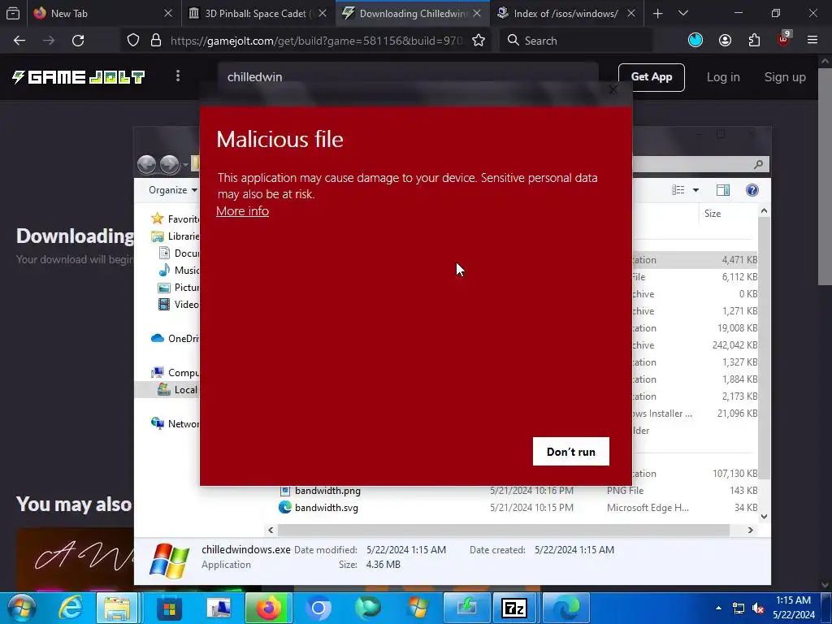
Task: Open the Firefox extensions puzzle icon
Action: tap(754, 41)
